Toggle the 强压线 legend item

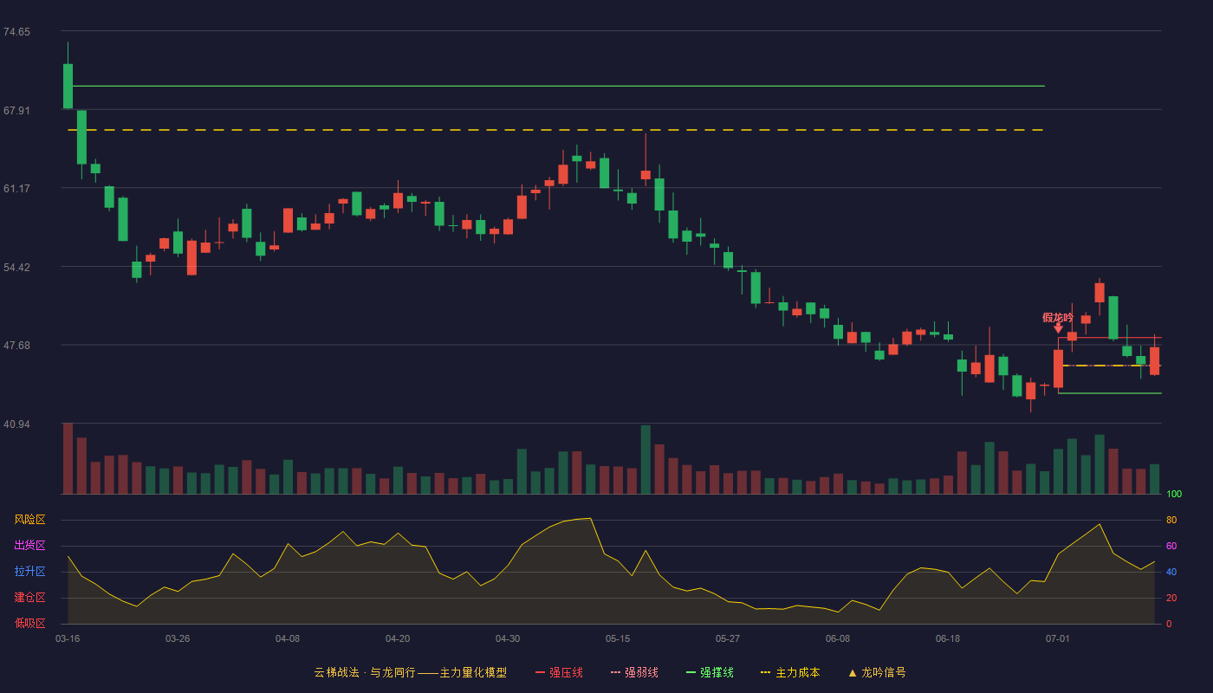tap(559, 672)
